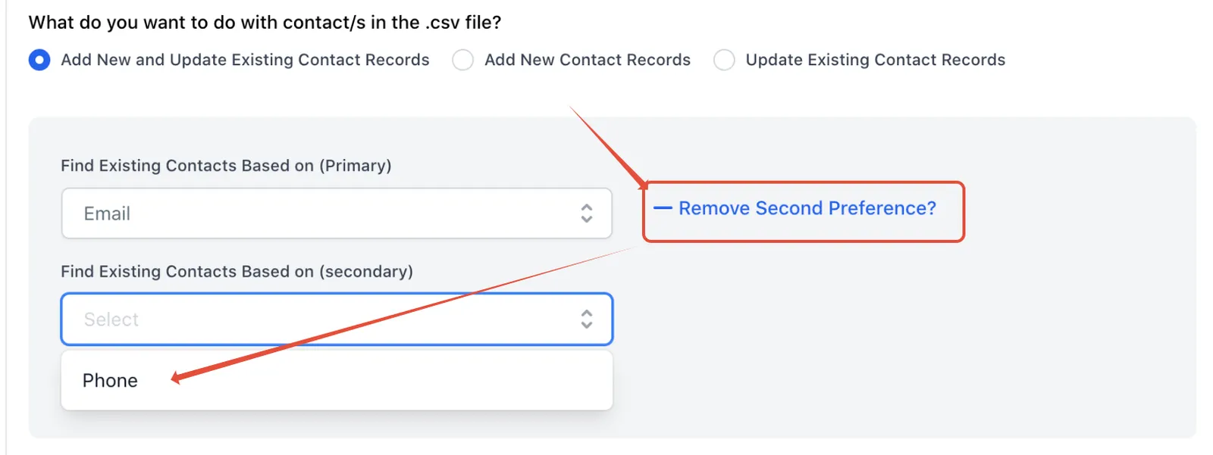Click the minus icon before Remove Second Preference
Screen dimensions: 1213x455
click(x=663, y=208)
